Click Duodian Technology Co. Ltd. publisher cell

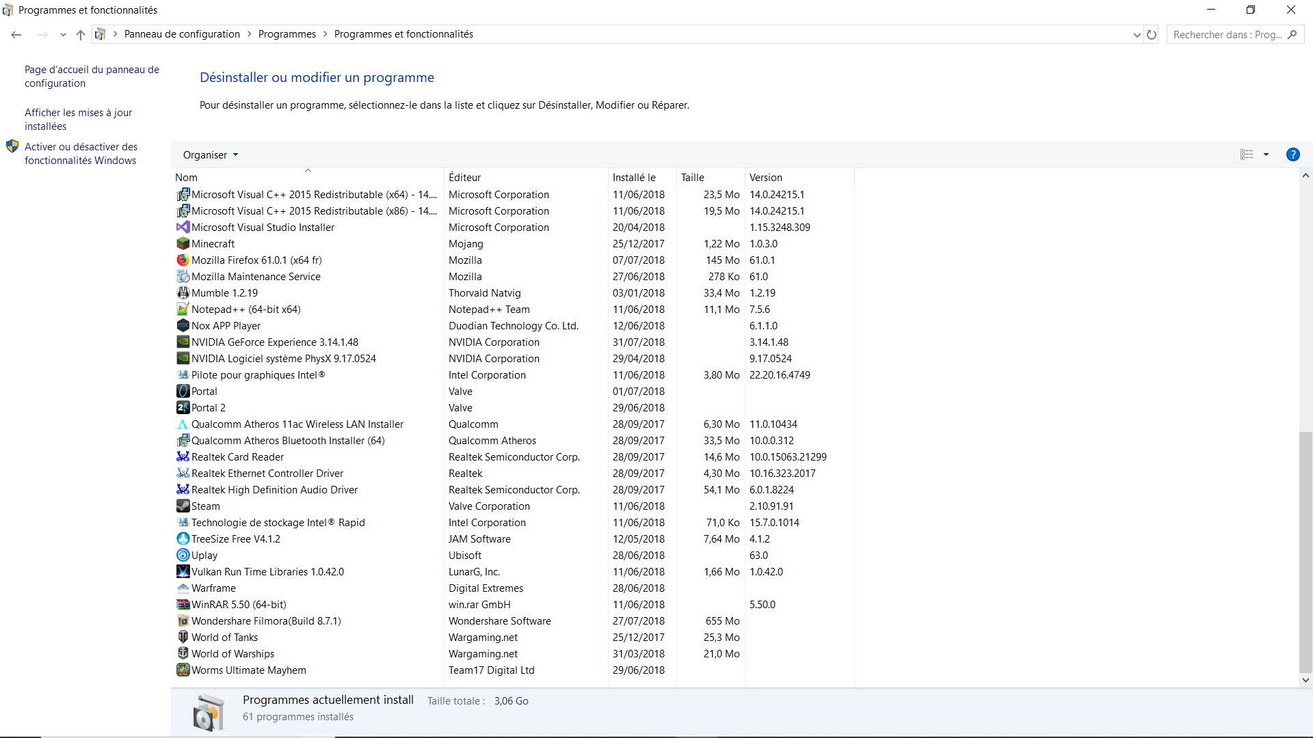pyautogui.click(x=514, y=326)
